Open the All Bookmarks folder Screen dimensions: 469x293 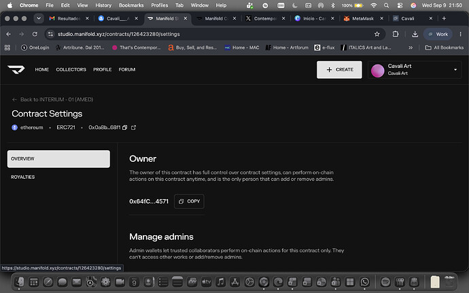[x=444, y=48]
